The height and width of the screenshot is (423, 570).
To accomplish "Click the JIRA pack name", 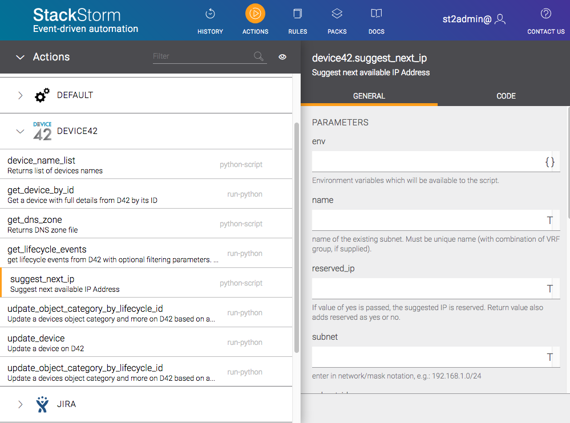I will pos(66,404).
